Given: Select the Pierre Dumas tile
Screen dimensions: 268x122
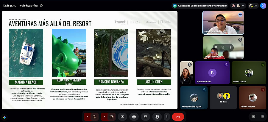Looking at the screenshot, I should pyautogui.click(x=249, y=73).
